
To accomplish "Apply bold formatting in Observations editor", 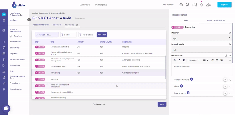I will pos(174,60).
